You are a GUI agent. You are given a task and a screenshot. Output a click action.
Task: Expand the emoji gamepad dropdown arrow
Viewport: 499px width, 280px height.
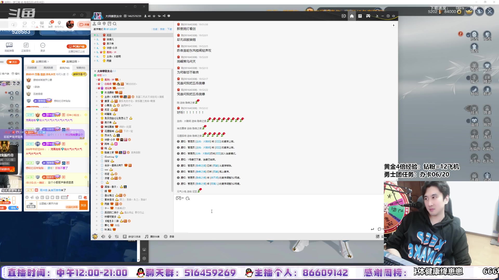(x=183, y=198)
